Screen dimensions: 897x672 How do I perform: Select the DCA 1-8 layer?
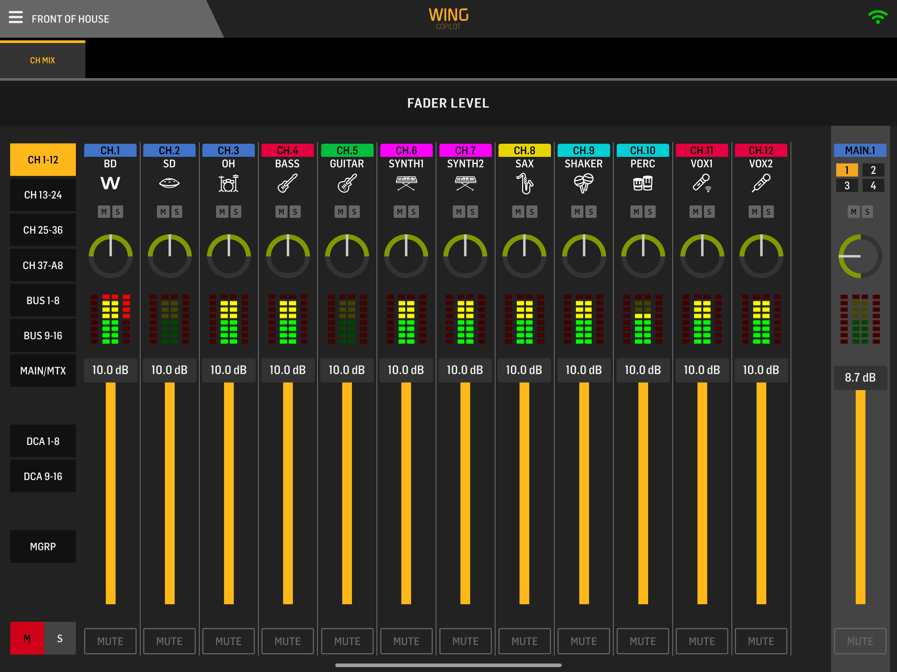click(43, 441)
